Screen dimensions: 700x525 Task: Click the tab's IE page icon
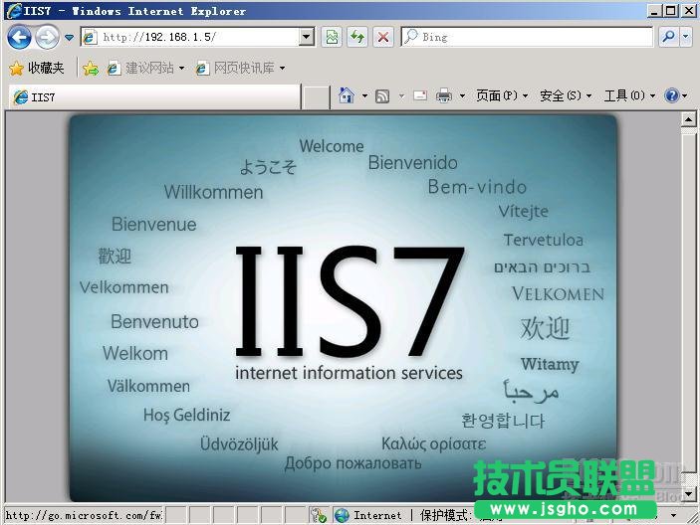20,96
